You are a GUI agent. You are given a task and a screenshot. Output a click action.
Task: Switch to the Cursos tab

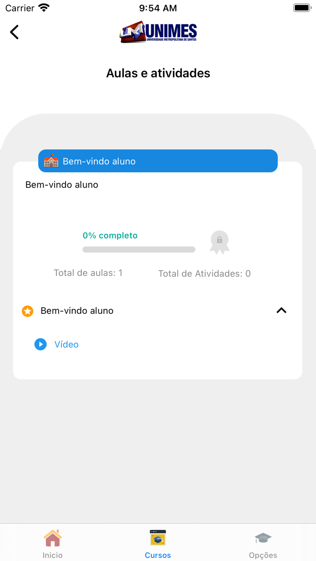(158, 544)
